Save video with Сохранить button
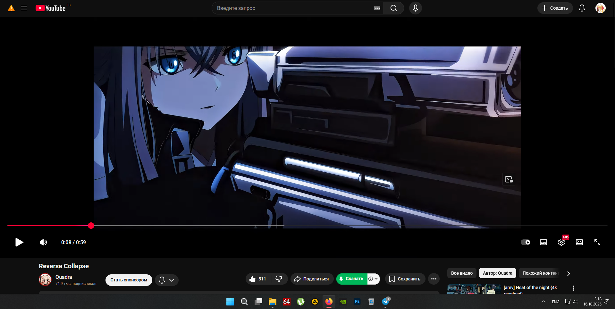The width and height of the screenshot is (615, 309). tap(405, 279)
